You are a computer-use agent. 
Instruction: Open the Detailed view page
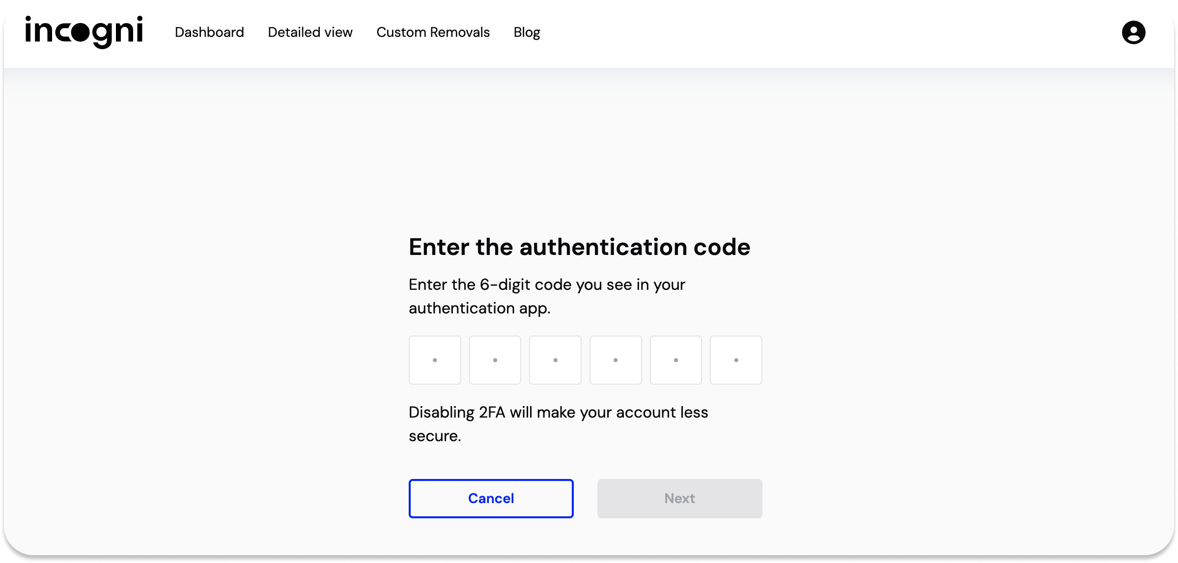click(x=310, y=32)
